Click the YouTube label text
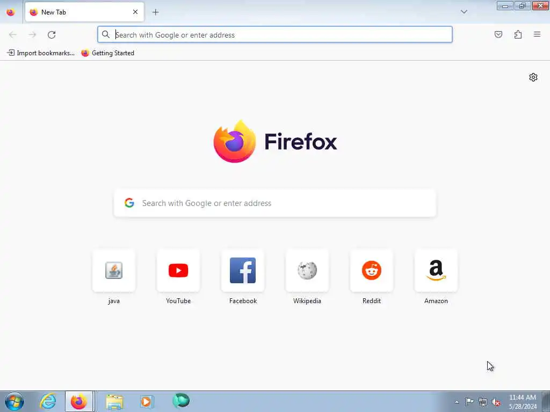 (x=178, y=300)
